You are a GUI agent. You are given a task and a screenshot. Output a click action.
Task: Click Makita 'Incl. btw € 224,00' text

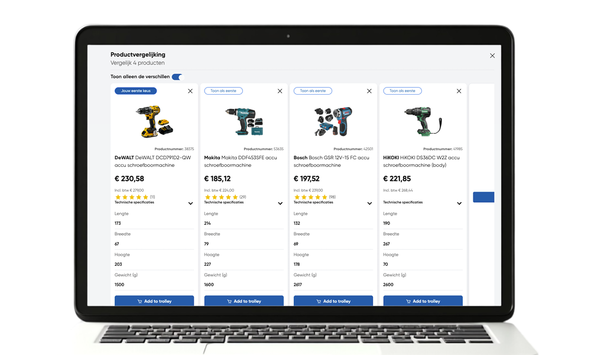[219, 191]
